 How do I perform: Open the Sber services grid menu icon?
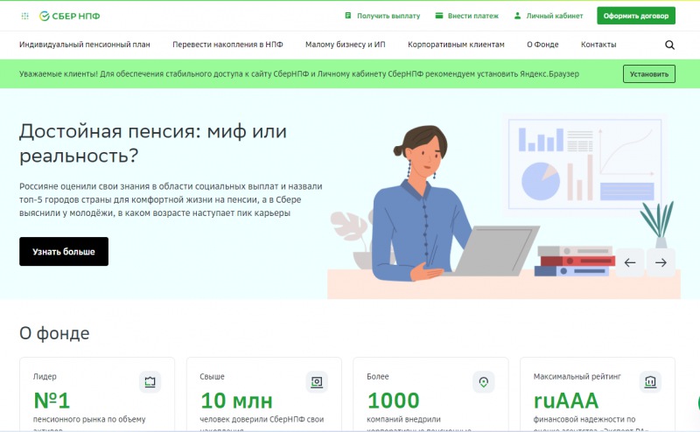point(24,16)
